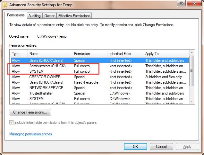Click the Change Permissions button

coord(30,112)
